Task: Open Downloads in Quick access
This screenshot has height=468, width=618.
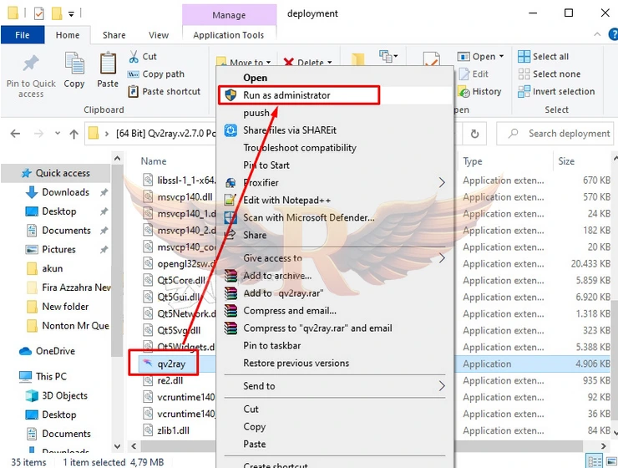Action: tap(65, 192)
